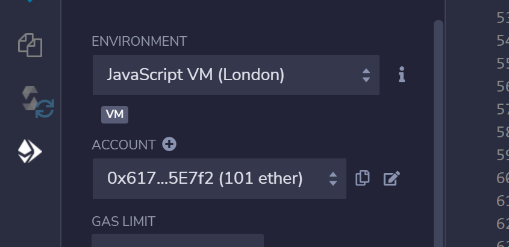The image size is (509, 247).
Task: Click the partial blue icon atop the sidebar
Action: pos(30,1)
